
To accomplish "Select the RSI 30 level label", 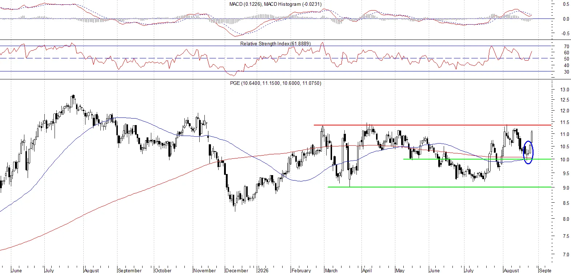I will (567, 72).
